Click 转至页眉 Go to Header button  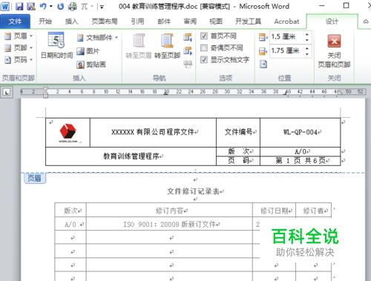click(139, 47)
